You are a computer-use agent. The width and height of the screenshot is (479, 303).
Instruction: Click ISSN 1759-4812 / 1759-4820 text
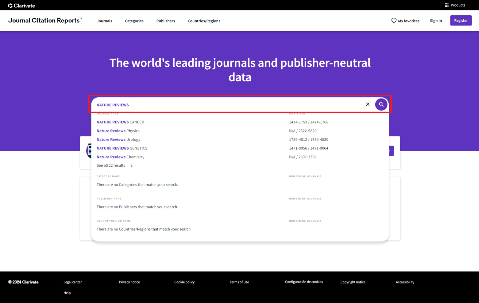pos(309,140)
